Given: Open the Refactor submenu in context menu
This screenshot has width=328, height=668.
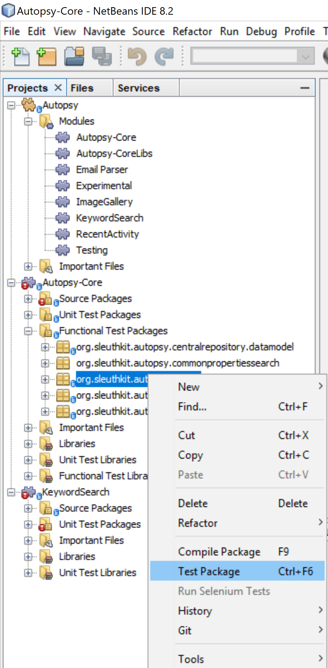Looking at the screenshot, I should coord(198,523).
